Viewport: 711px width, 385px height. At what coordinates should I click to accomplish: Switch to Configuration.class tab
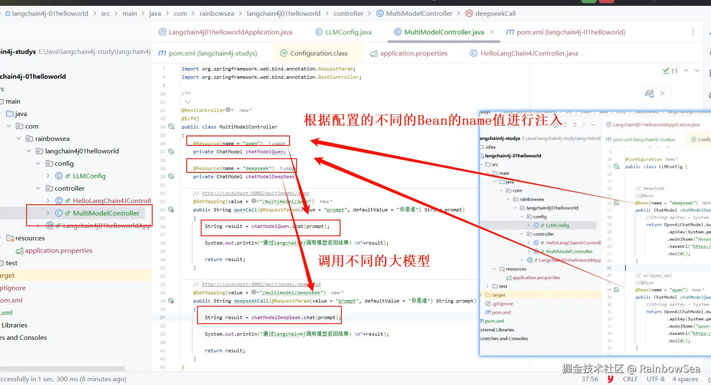point(314,53)
